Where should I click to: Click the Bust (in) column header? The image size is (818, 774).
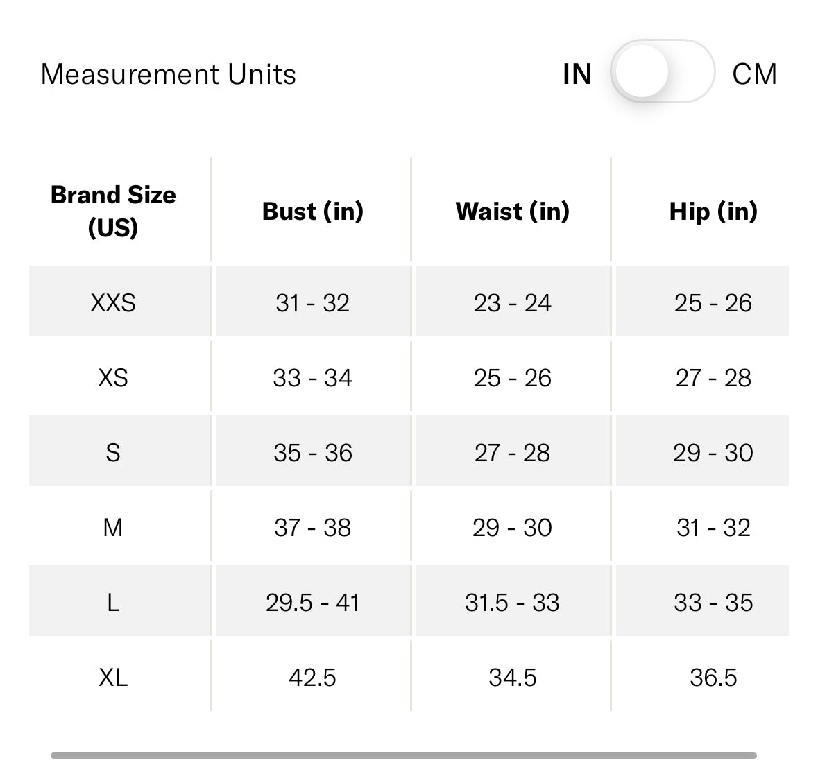(313, 212)
